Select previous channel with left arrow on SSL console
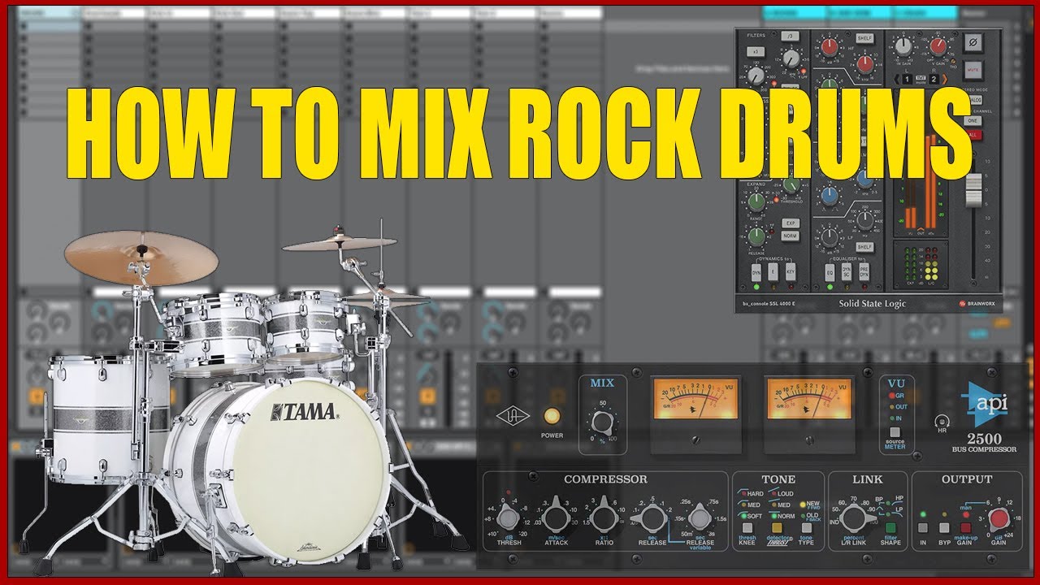The height and width of the screenshot is (585, 1040). tap(896, 79)
